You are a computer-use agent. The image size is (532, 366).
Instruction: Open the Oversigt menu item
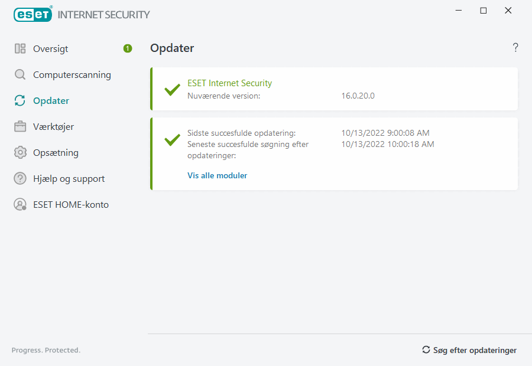point(51,49)
